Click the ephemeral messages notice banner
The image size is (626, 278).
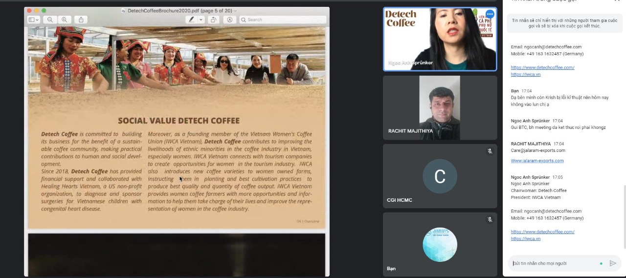click(564, 23)
